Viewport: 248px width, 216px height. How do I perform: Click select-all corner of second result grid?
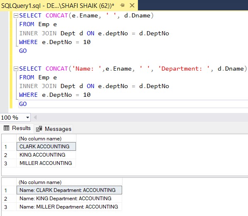pos(9,182)
